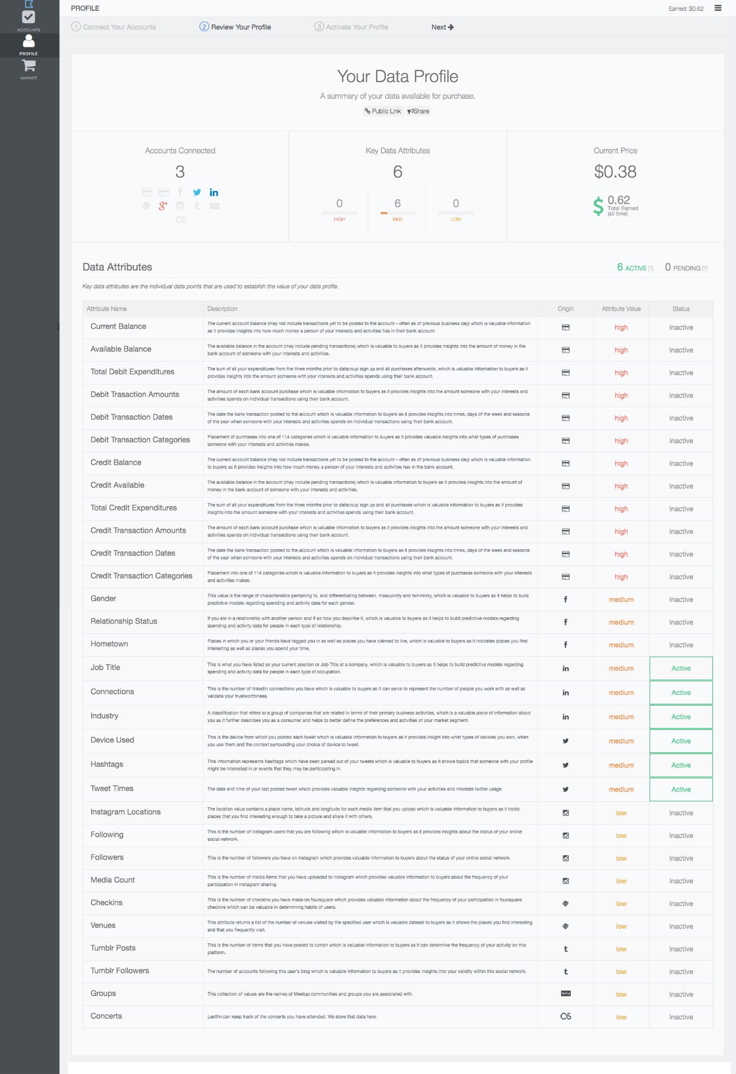Click the Twitter icon under Accounts Connected
The image size is (736, 1074).
click(197, 192)
